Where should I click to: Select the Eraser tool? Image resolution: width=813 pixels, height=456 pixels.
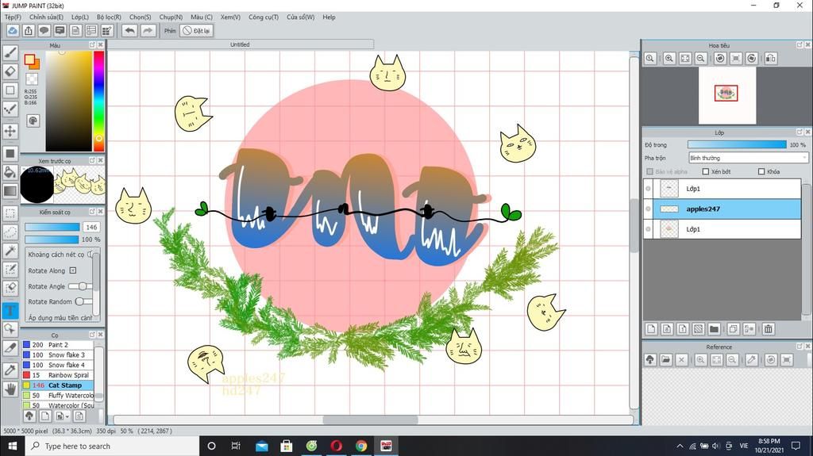[x=10, y=71]
